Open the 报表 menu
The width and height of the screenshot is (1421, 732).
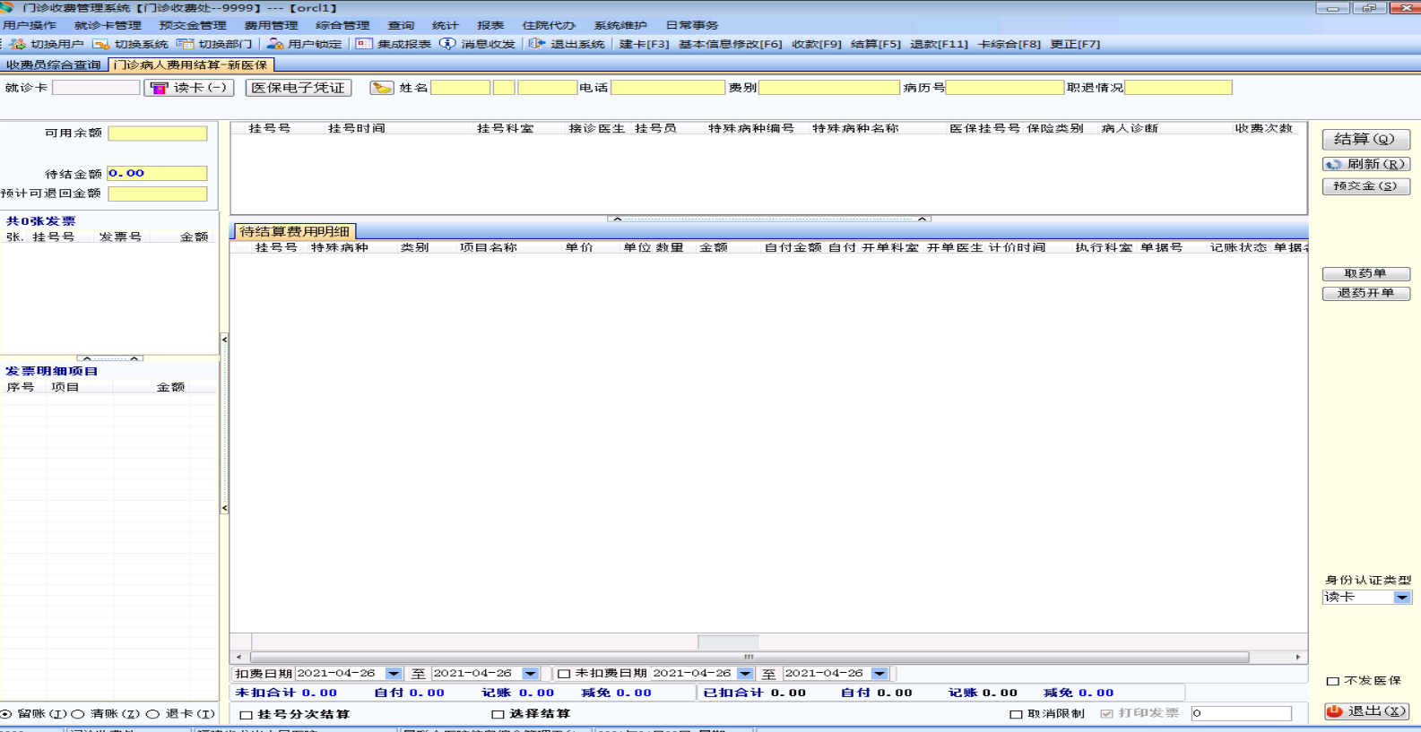[490, 26]
